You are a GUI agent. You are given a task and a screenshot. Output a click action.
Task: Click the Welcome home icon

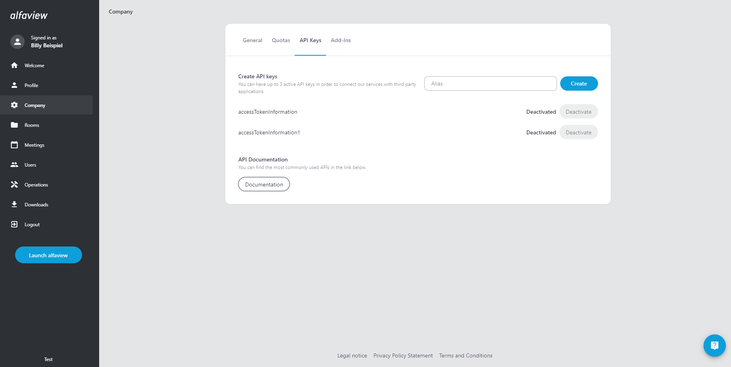[x=14, y=65]
